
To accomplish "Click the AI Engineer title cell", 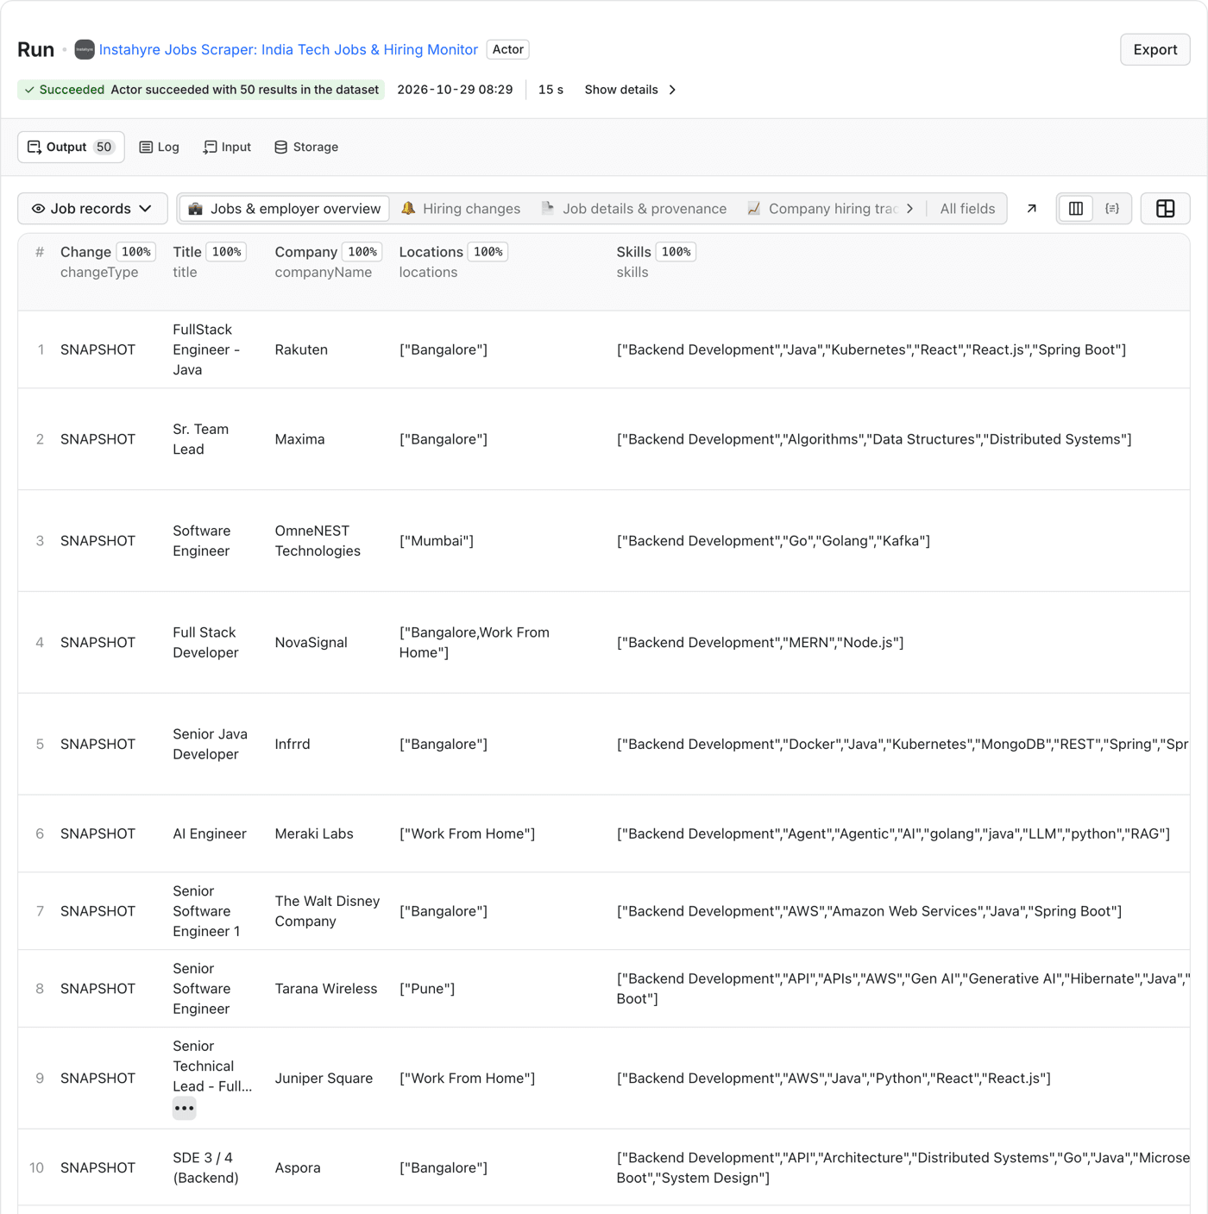I will click(210, 833).
